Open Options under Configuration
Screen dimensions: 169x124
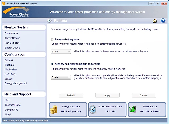tap(9, 60)
